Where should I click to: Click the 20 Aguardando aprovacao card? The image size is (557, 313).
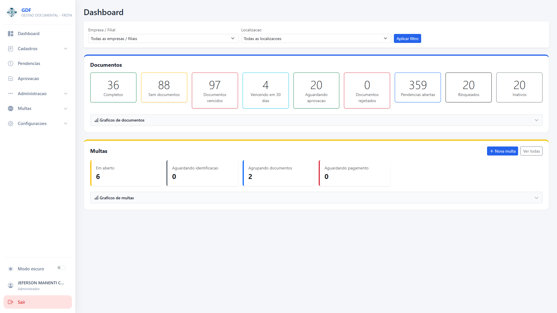(x=316, y=91)
